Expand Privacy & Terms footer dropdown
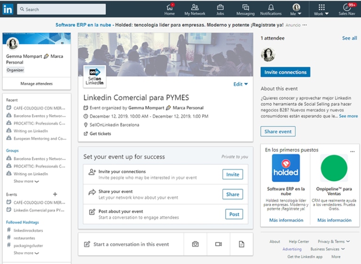The height and width of the screenshot is (264, 361). tap(334, 241)
